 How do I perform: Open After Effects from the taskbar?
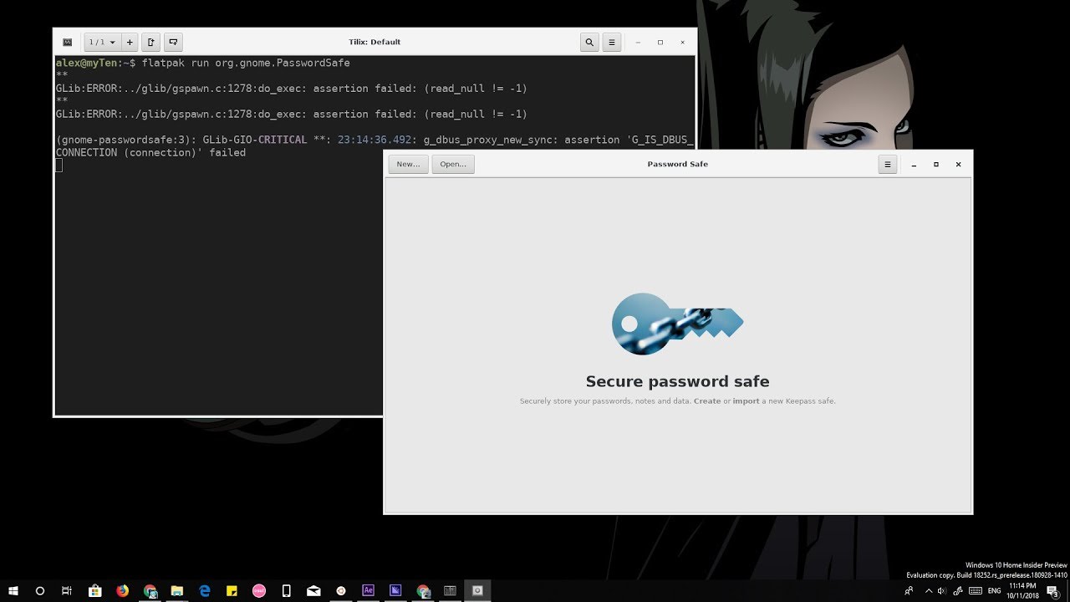point(368,590)
